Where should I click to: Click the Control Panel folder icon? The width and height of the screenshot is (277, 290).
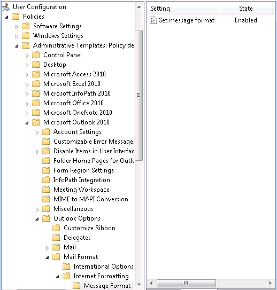pyautogui.click(x=36, y=55)
